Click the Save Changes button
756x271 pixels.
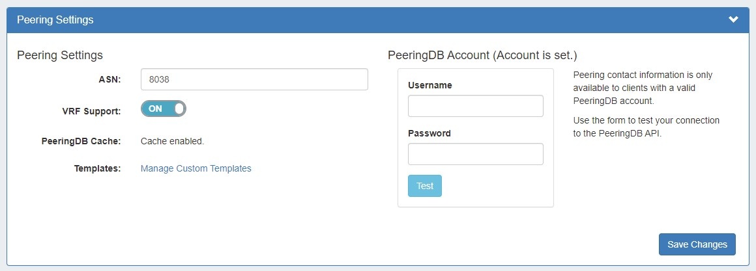click(697, 244)
